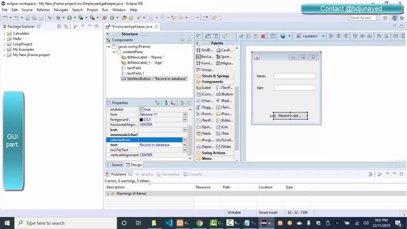Select the JProgressBar palette entry
The width and height of the screenshot is (407, 229).
click(x=205, y=140)
